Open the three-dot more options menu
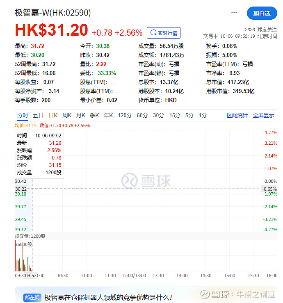Image resolution: width=283 pixels, height=303 pixels. click(234, 12)
